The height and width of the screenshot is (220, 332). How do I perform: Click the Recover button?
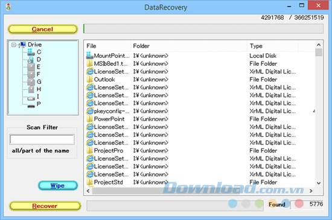click(x=45, y=206)
